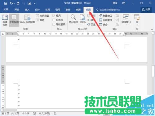Collapse the ribbon with the chevron
The height and width of the screenshot is (116, 155).
click(x=152, y=30)
